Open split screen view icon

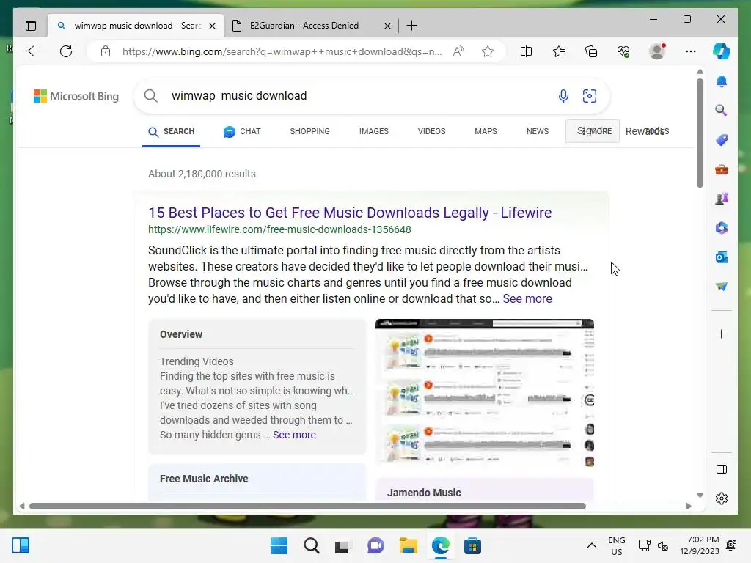(526, 51)
